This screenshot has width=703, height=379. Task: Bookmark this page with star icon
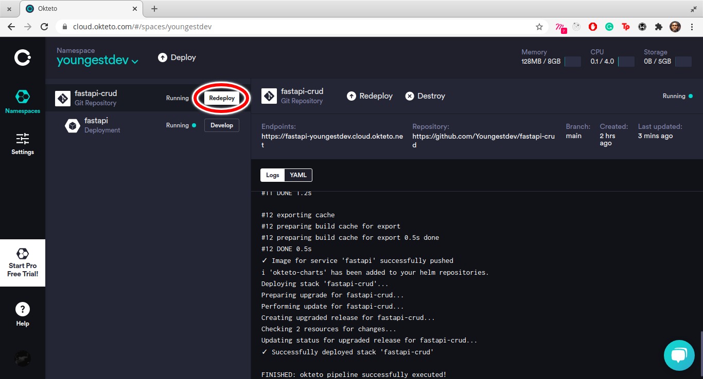pos(539,27)
